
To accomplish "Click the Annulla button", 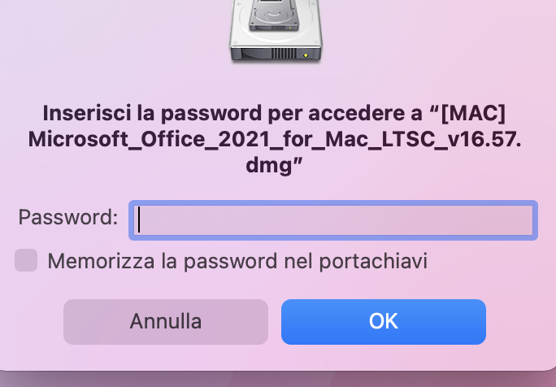I will pyautogui.click(x=166, y=322).
